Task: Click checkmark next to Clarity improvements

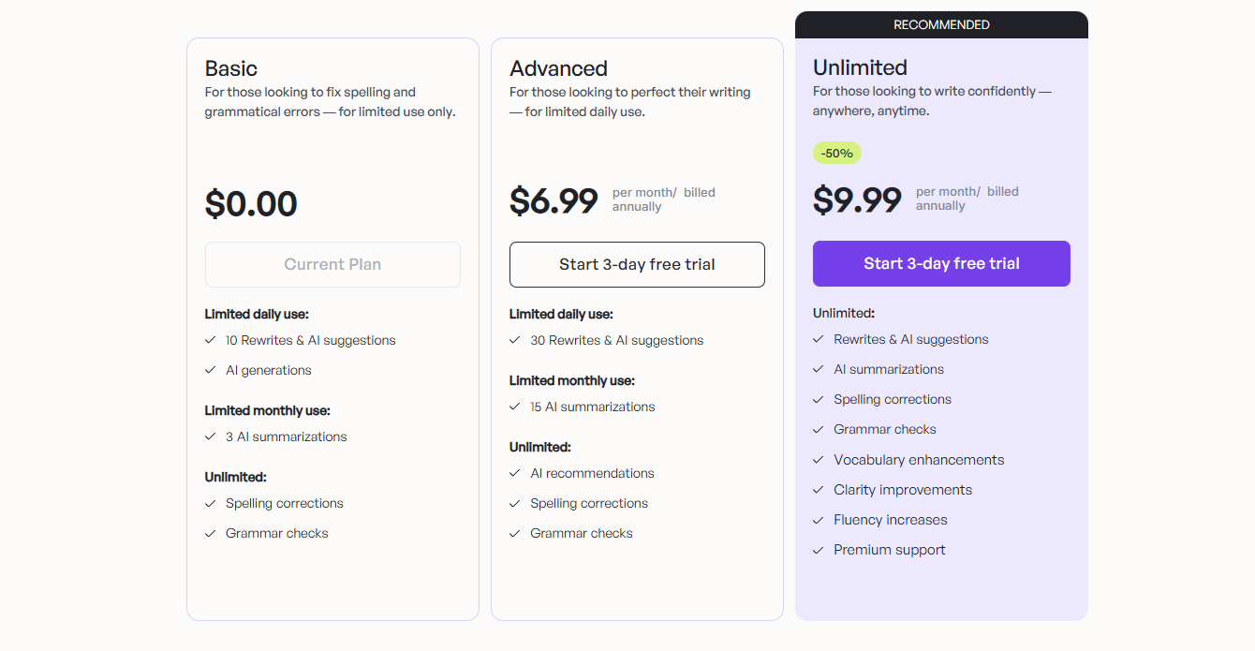Action: [819, 490]
